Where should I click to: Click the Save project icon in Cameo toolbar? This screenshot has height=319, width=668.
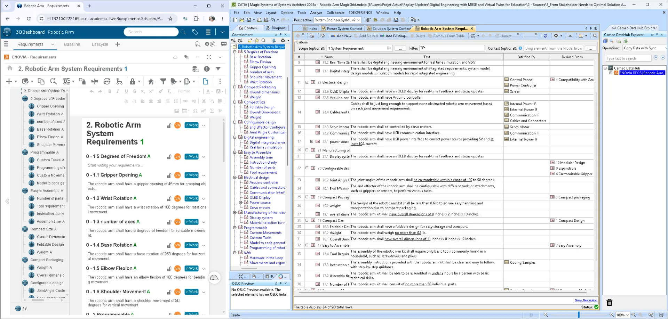(x=249, y=20)
